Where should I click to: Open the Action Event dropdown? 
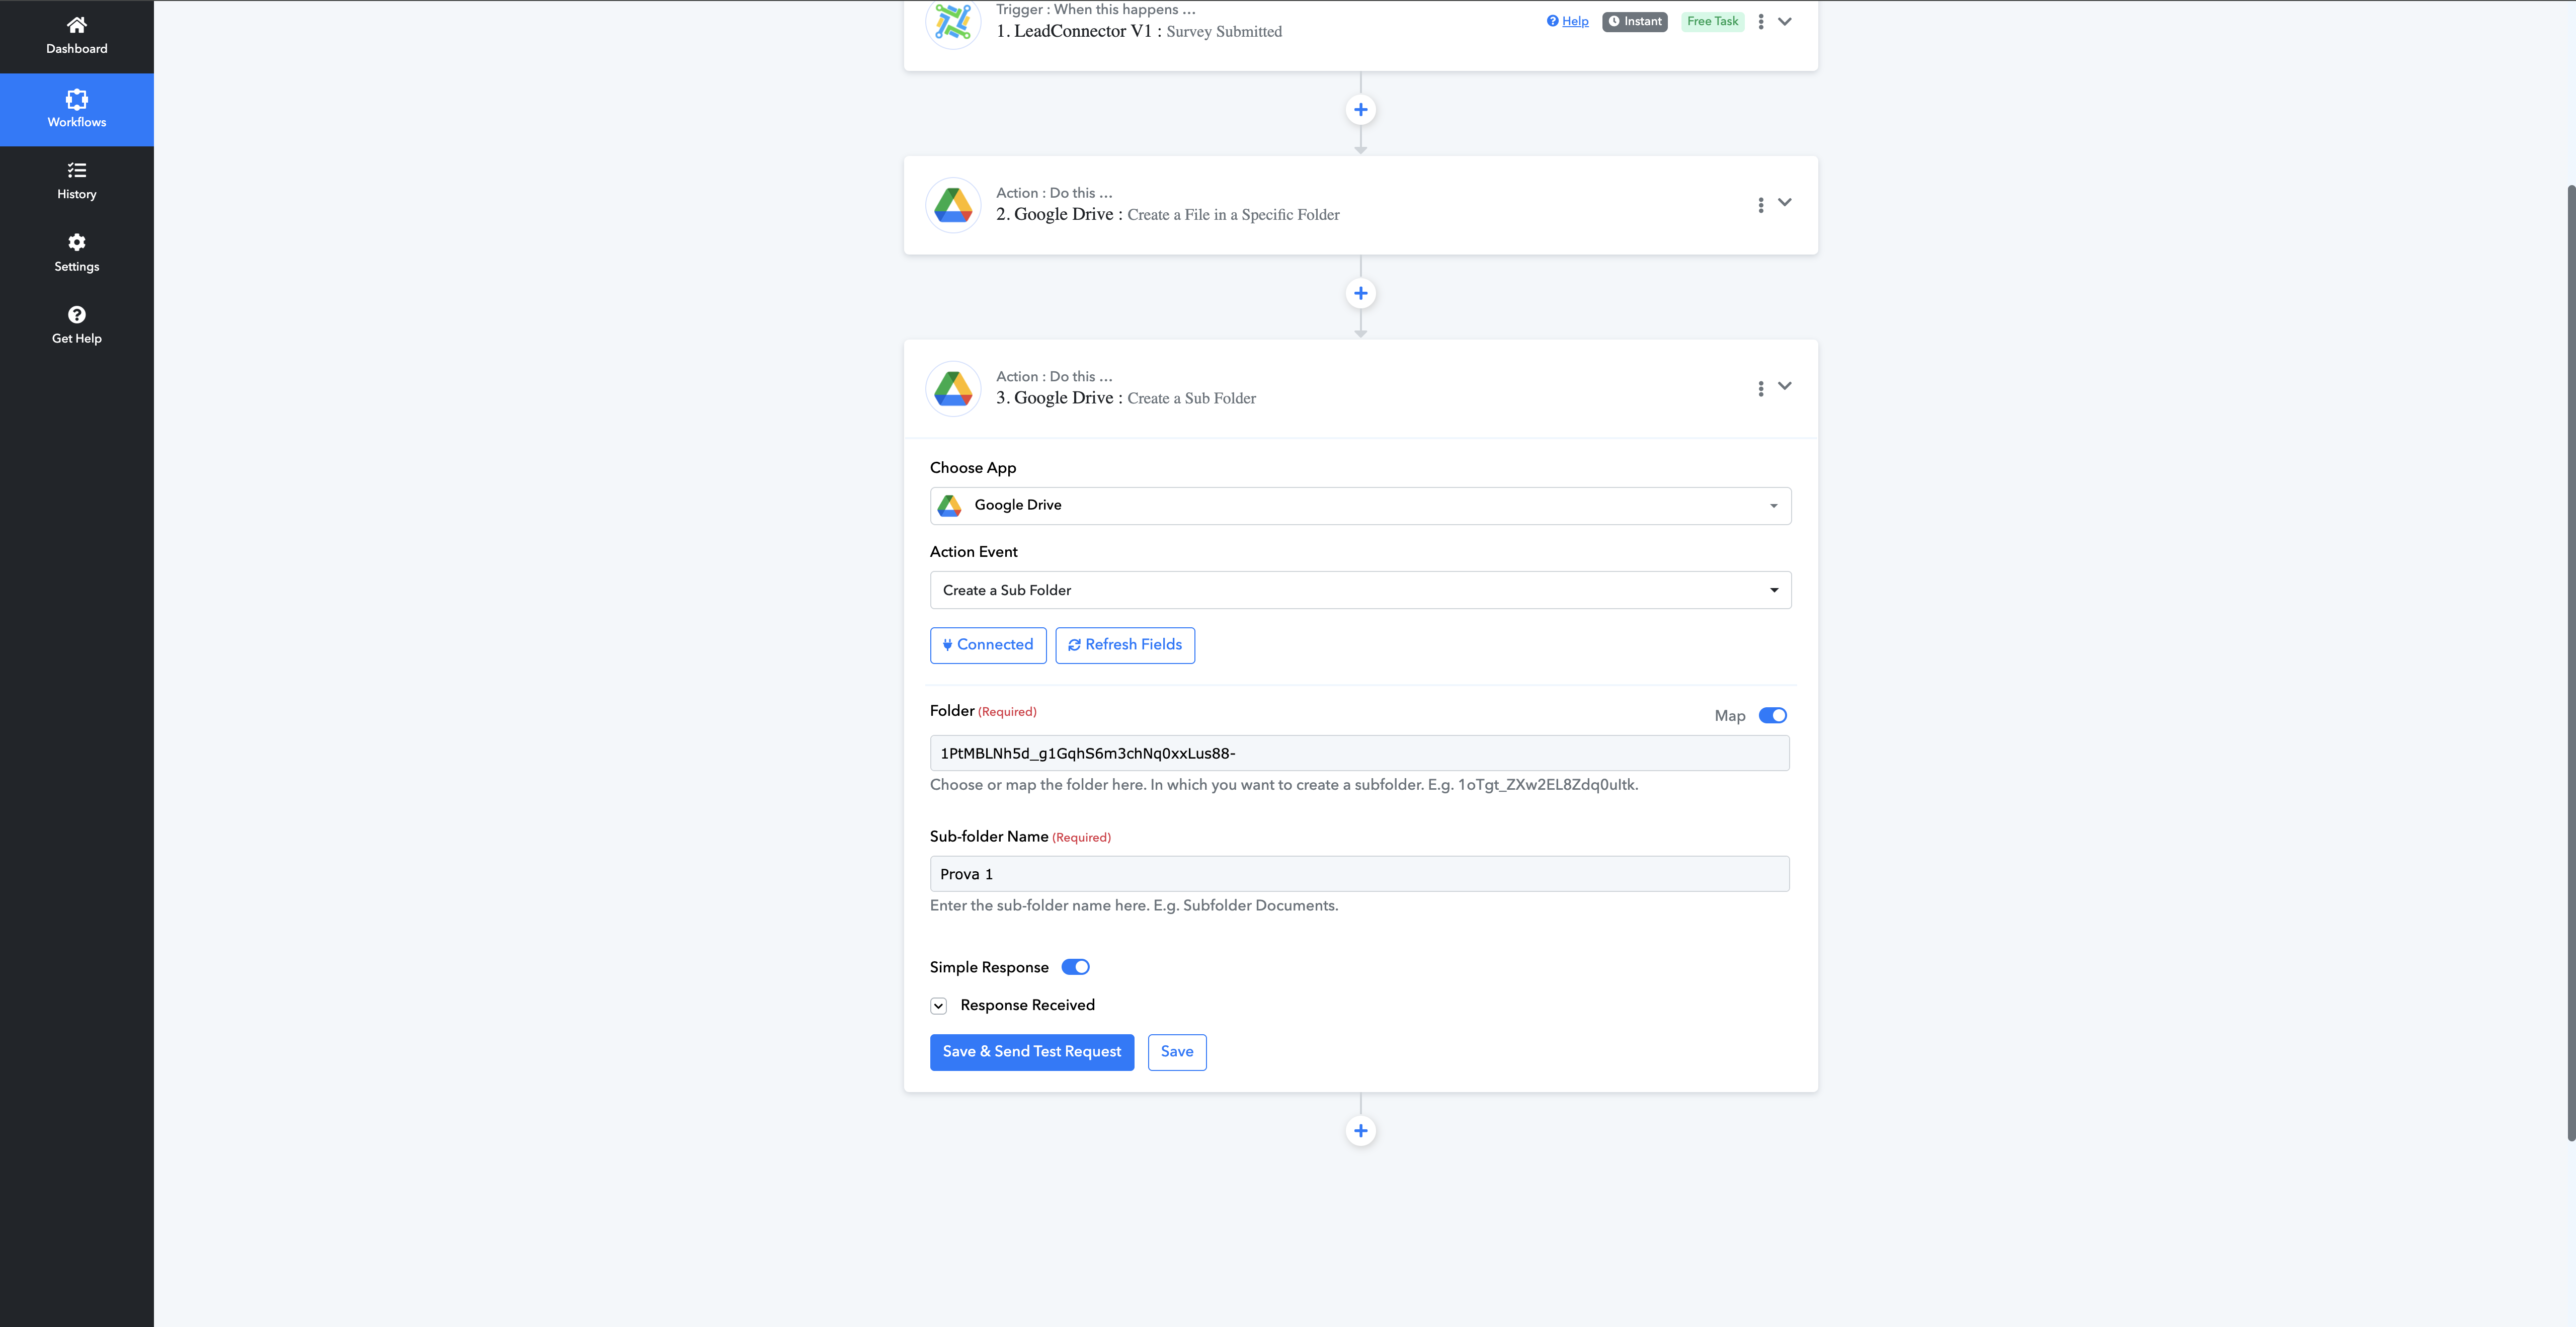[1360, 590]
